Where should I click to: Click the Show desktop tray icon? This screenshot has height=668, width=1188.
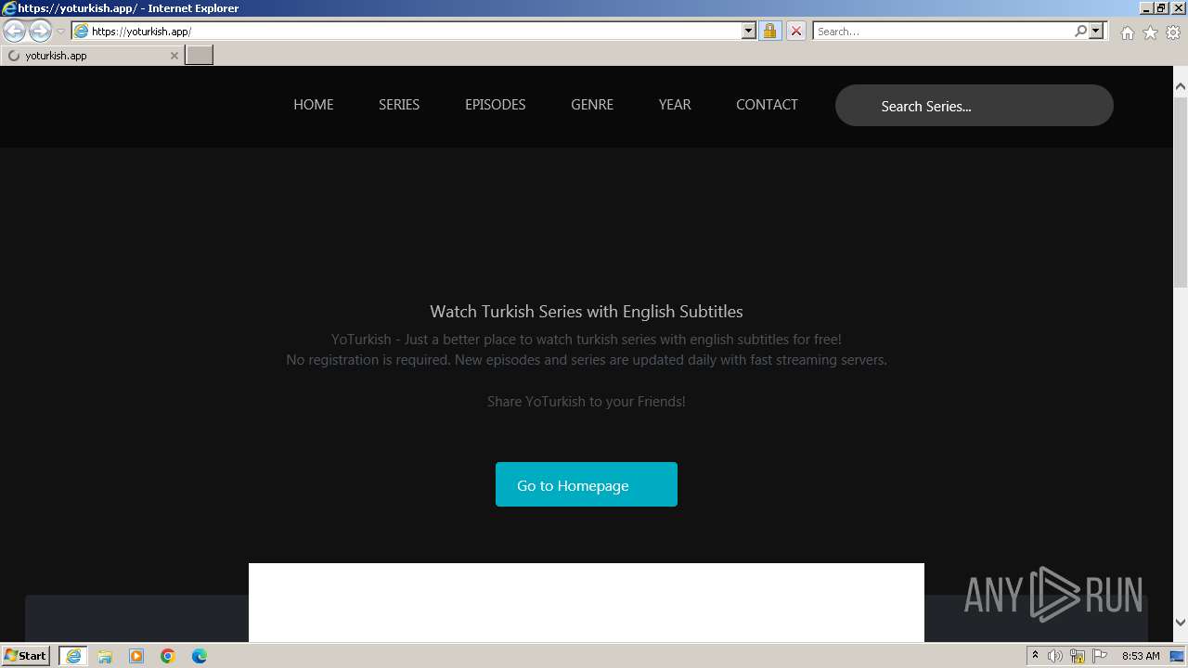(1178, 656)
